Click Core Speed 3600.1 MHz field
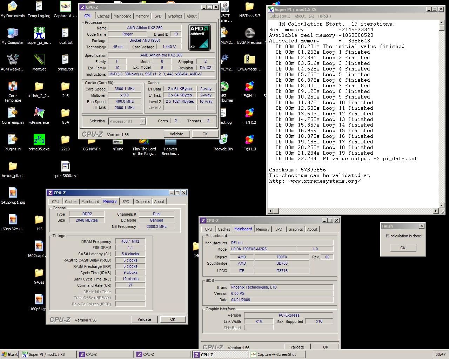Image resolution: width=449 pixels, height=359 pixels. 125,89
